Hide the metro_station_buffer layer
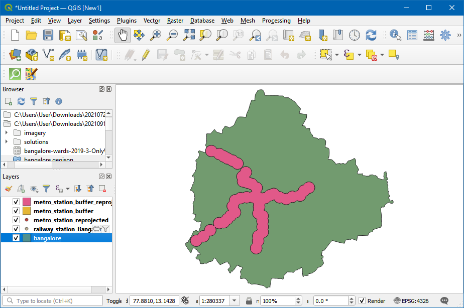Image resolution: width=464 pixels, height=308 pixels. click(x=16, y=211)
